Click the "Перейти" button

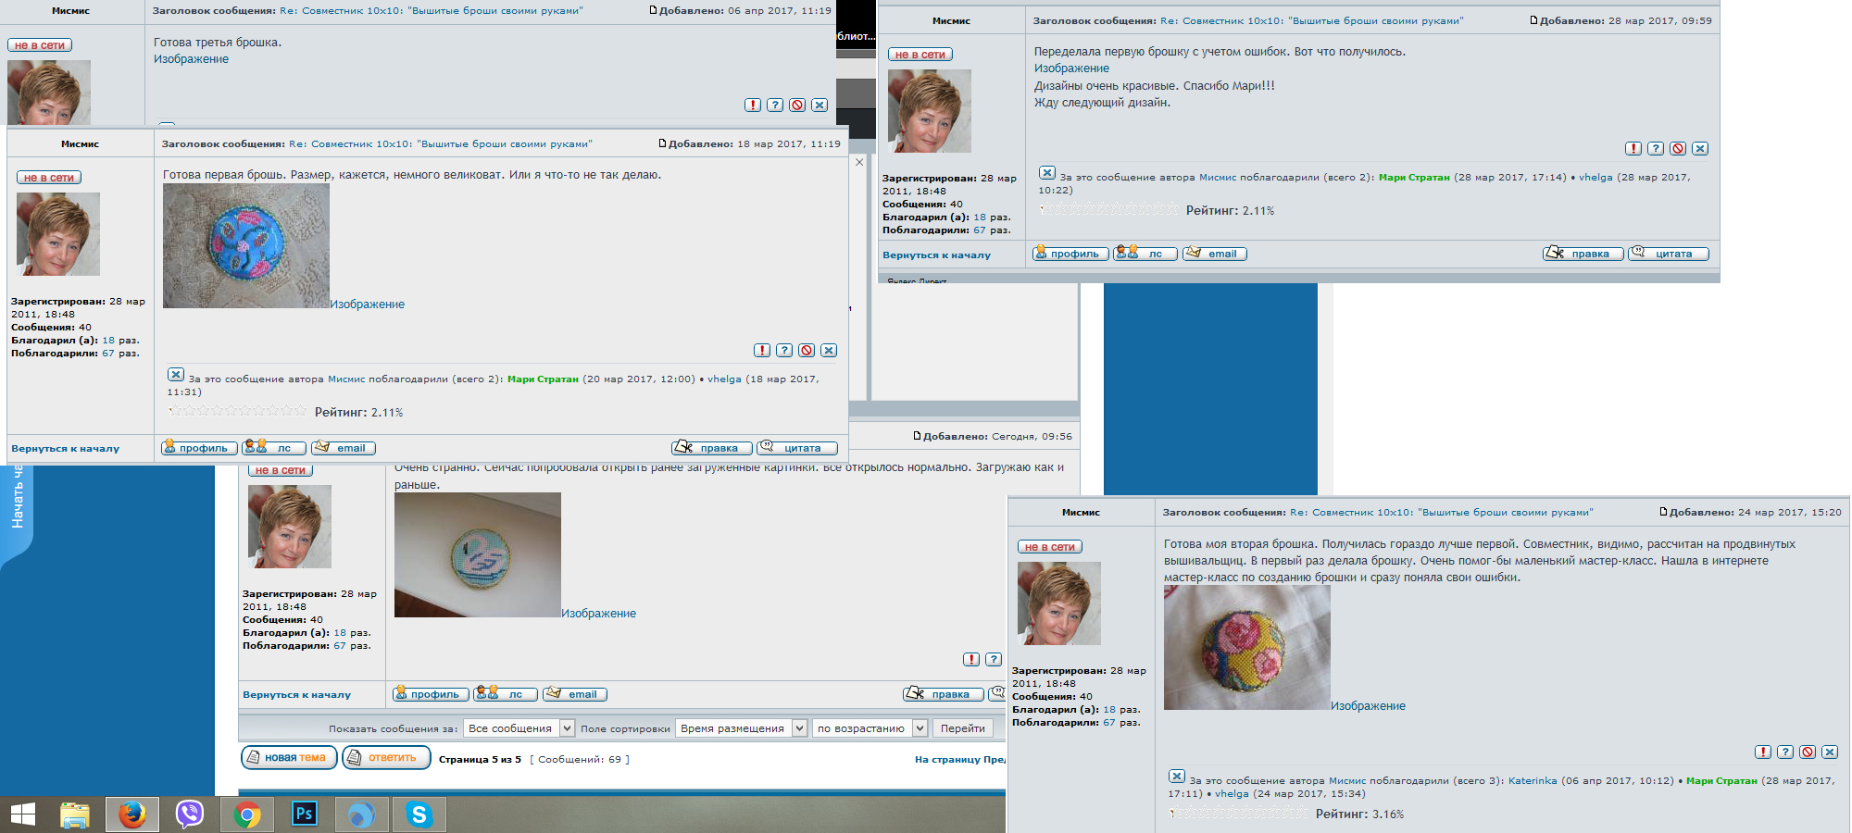[963, 728]
